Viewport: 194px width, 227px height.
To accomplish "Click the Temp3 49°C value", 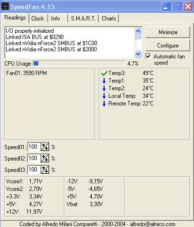I will tap(148, 73).
